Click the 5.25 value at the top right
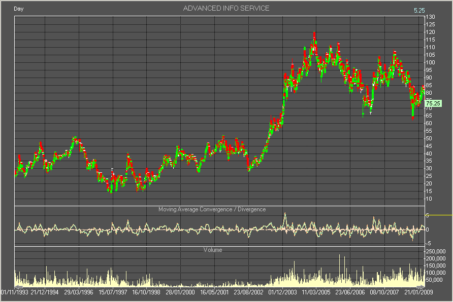The image size is (453, 302). tap(419, 10)
